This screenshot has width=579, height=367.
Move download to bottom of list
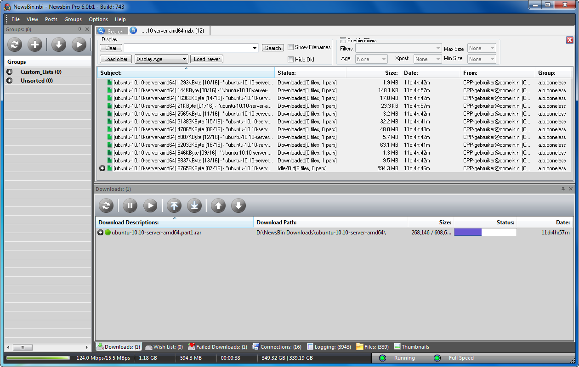click(x=194, y=206)
